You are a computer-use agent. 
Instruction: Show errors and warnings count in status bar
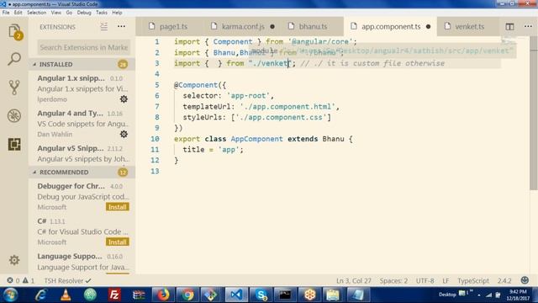[20, 280]
